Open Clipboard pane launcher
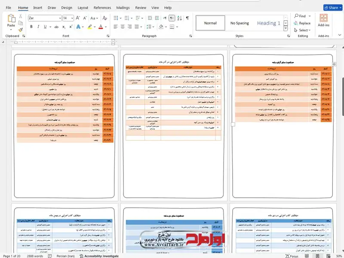Image resolution: width=344 pixels, height=258 pixels. (24, 36)
